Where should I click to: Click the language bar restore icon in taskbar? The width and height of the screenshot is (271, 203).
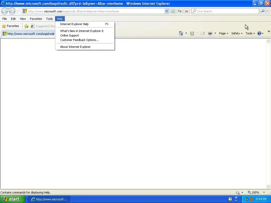236,197
